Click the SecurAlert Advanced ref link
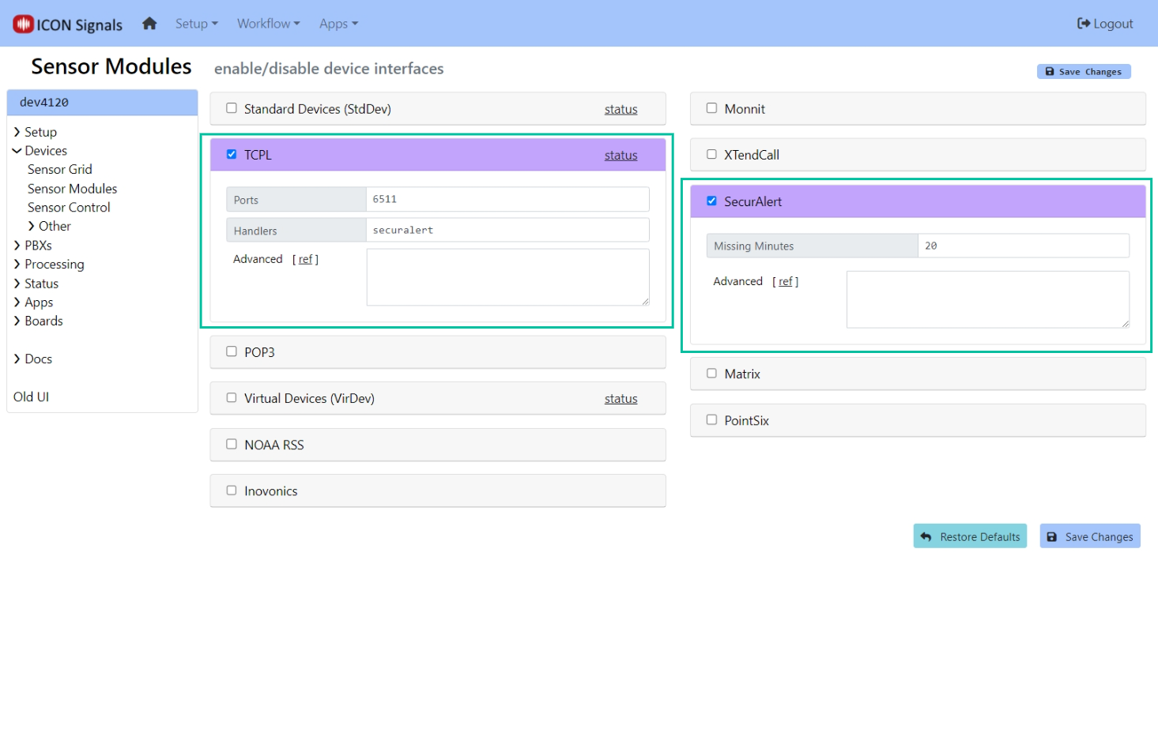Screen dimensions: 1158x744 (x=785, y=282)
